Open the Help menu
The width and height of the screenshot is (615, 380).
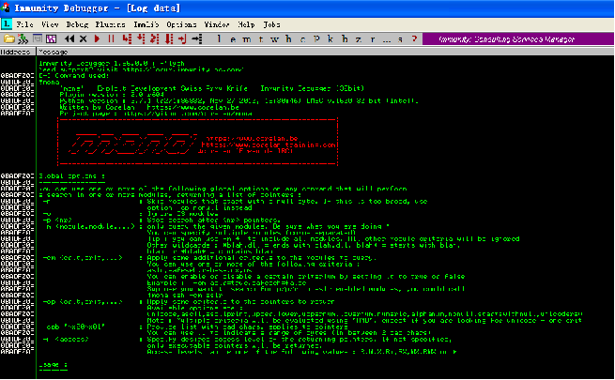click(x=246, y=24)
